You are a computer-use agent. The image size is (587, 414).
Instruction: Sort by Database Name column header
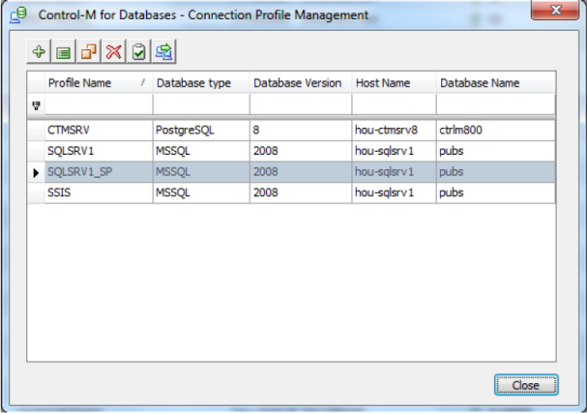click(496, 83)
